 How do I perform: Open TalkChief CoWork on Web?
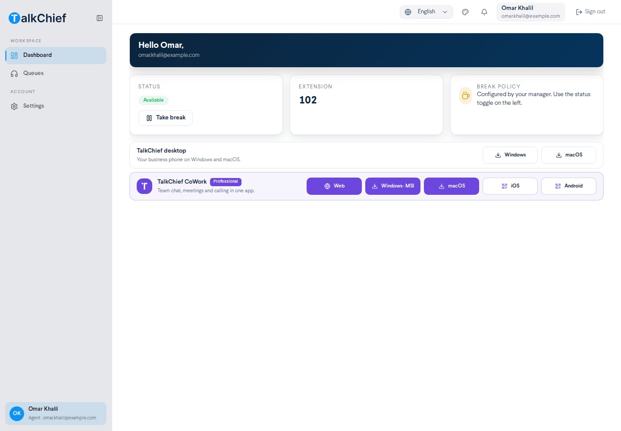click(334, 186)
